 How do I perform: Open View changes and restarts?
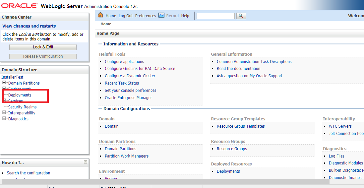point(29,26)
